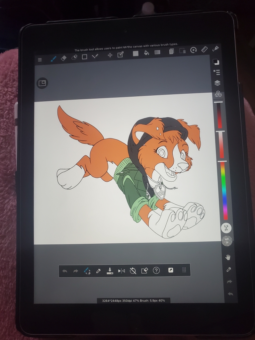Screen dimensions: 255x340
Task: Toggle the rotation reset in shortcut bar
Action: [x=133, y=271]
